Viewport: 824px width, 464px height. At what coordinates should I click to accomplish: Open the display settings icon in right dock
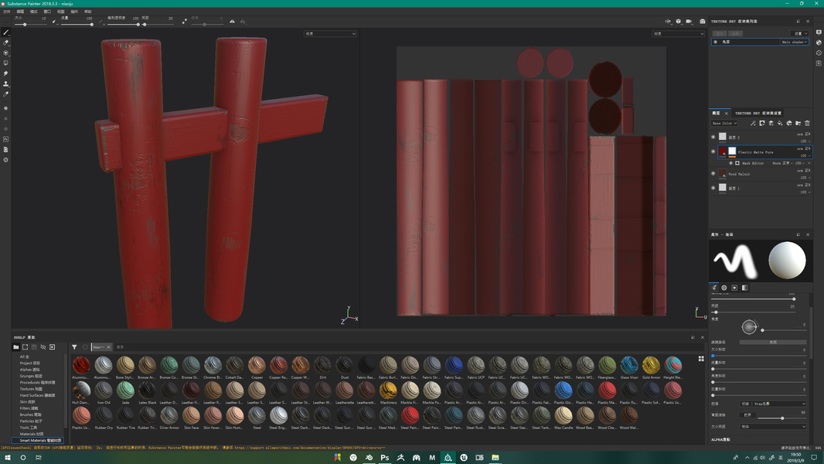click(819, 32)
